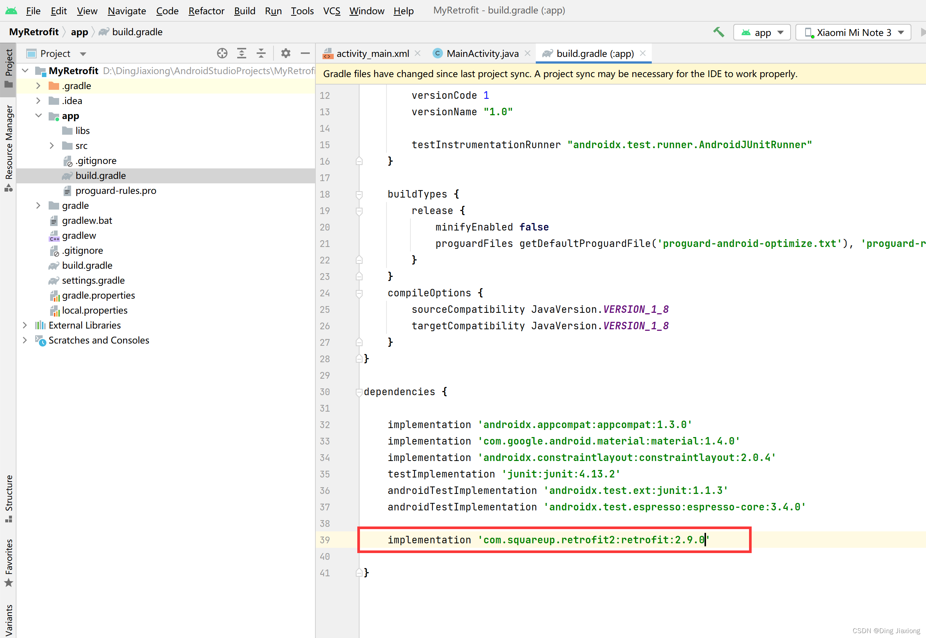
Task: Open the Navigate menu
Action: pyautogui.click(x=127, y=11)
